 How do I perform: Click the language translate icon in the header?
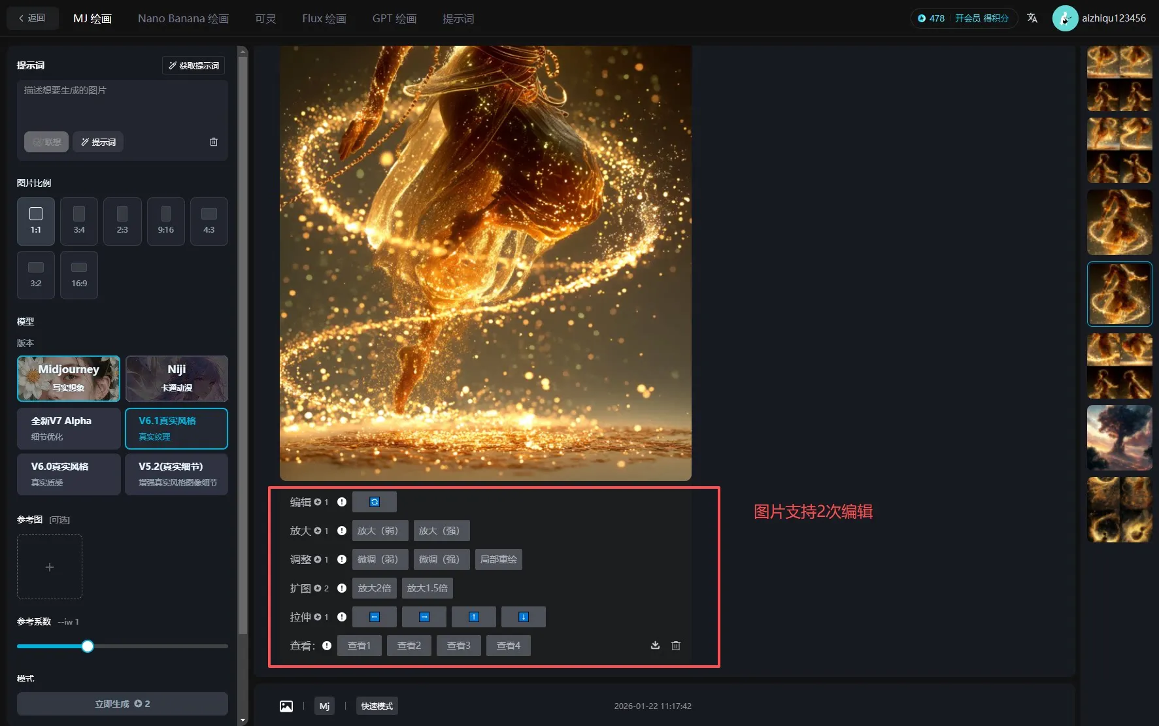coord(1032,18)
